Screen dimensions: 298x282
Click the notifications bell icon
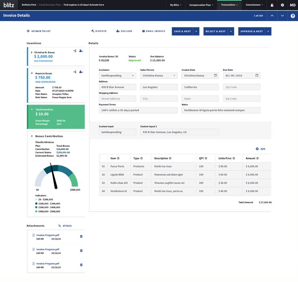coord(273,5)
